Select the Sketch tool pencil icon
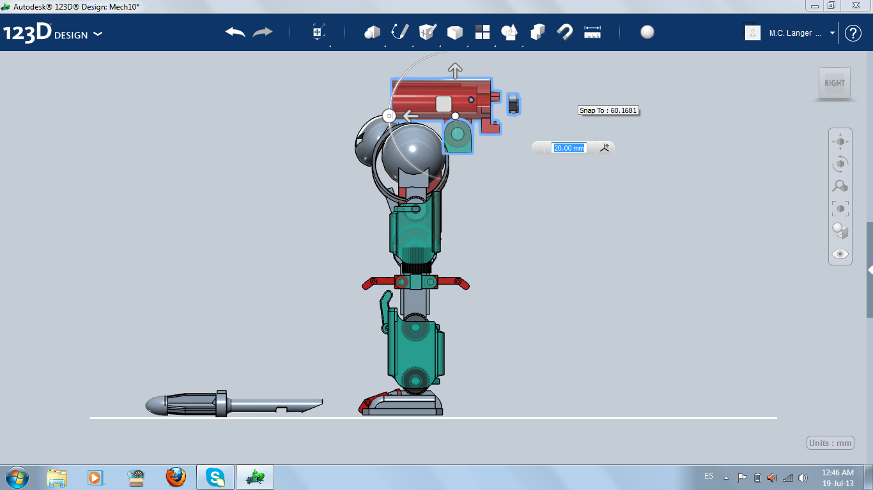This screenshot has width=873, height=490. point(400,32)
